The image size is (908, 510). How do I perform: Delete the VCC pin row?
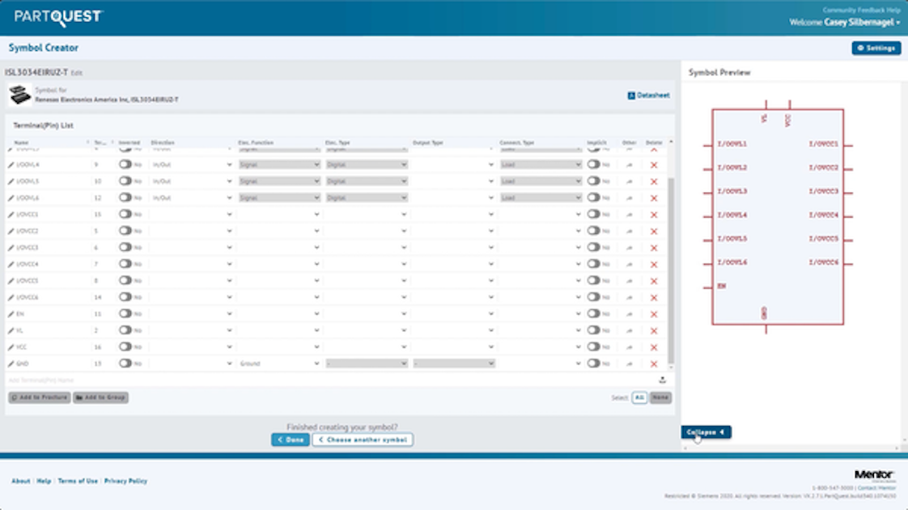point(654,347)
